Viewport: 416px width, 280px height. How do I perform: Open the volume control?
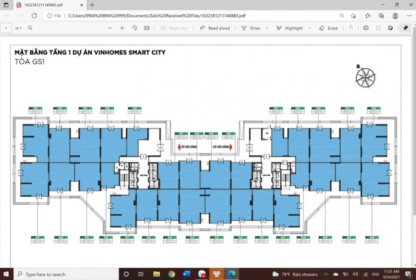355,274
